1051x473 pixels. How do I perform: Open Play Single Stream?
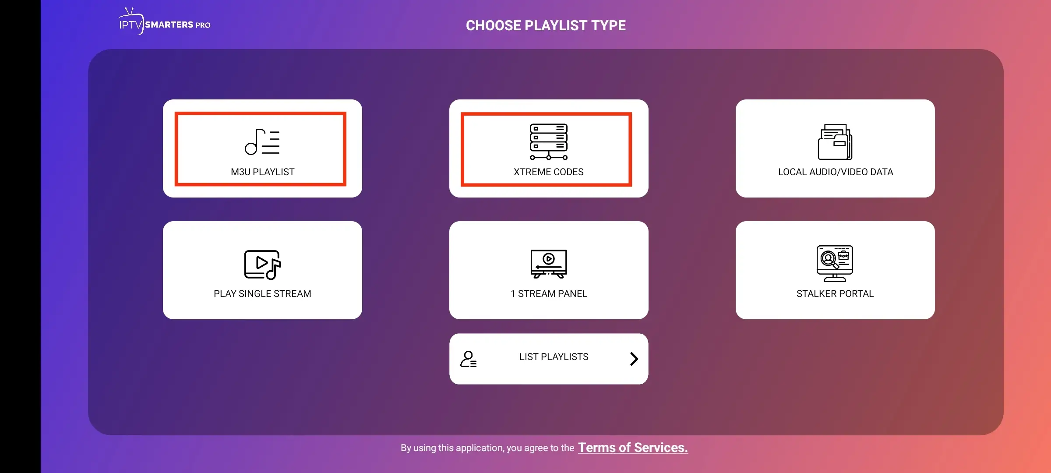click(261, 270)
